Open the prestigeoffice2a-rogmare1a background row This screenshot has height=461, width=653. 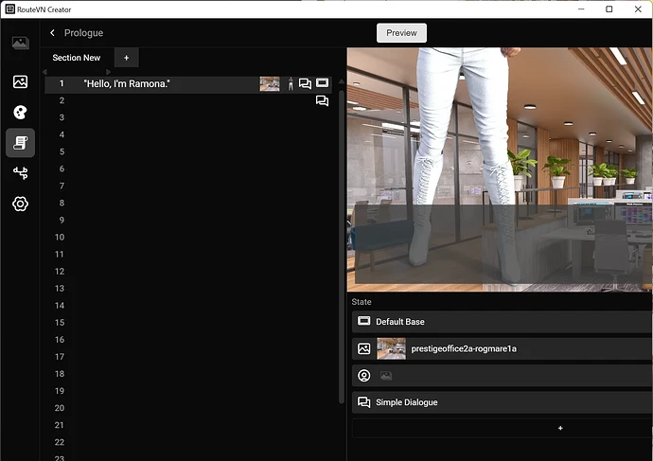click(x=502, y=348)
